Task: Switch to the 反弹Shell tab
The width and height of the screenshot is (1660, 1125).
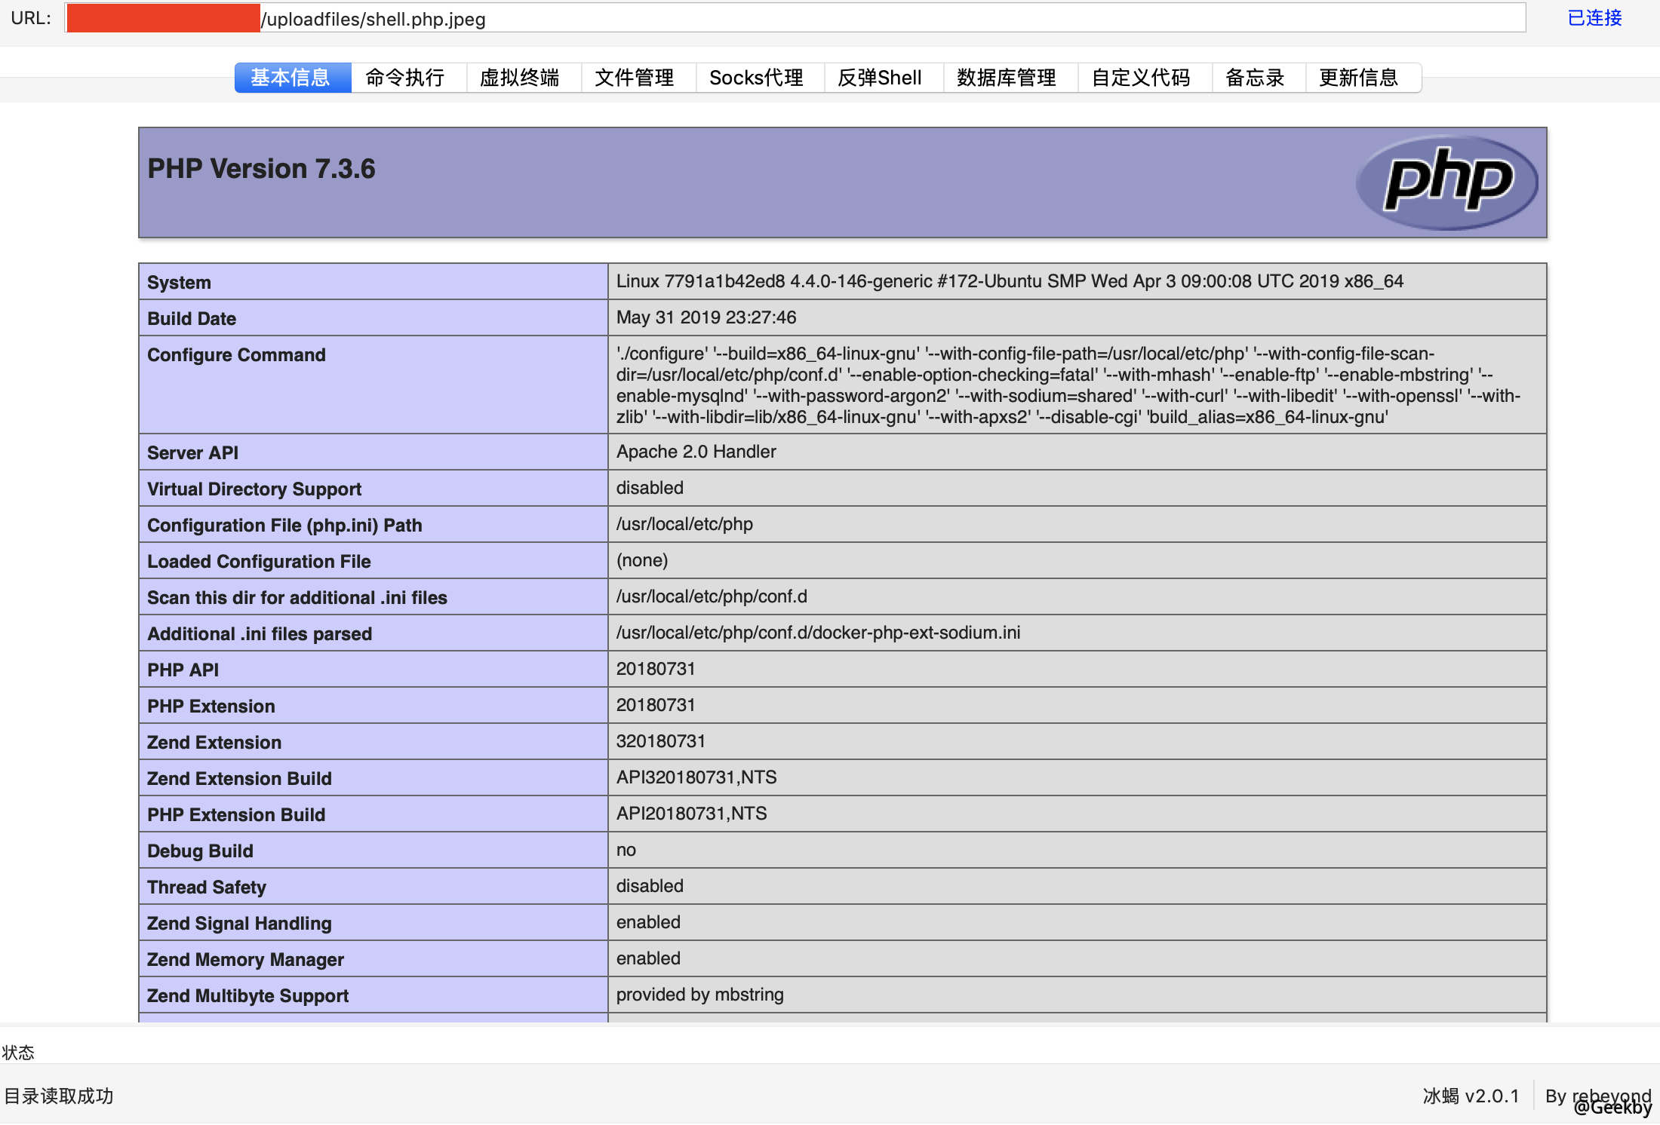Action: pyautogui.click(x=880, y=78)
